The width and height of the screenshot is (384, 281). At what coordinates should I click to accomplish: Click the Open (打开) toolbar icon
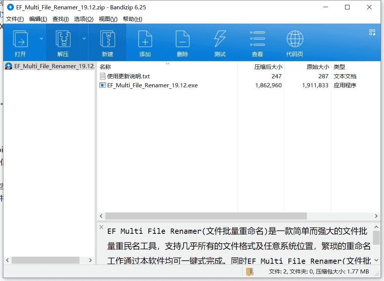[20, 39]
